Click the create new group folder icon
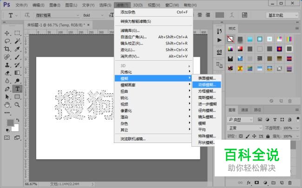 273,182
